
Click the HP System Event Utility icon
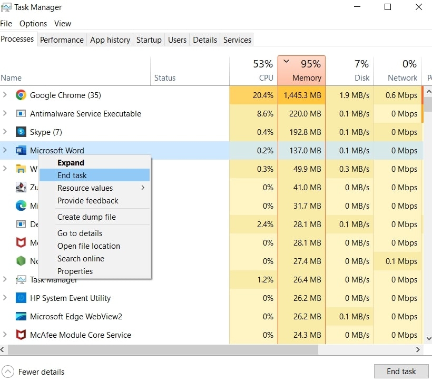(x=21, y=298)
